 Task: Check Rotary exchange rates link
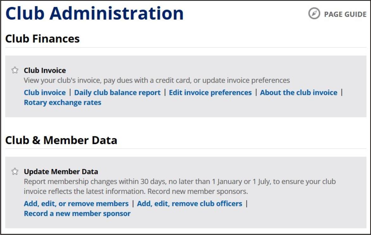pyautogui.click(x=63, y=102)
